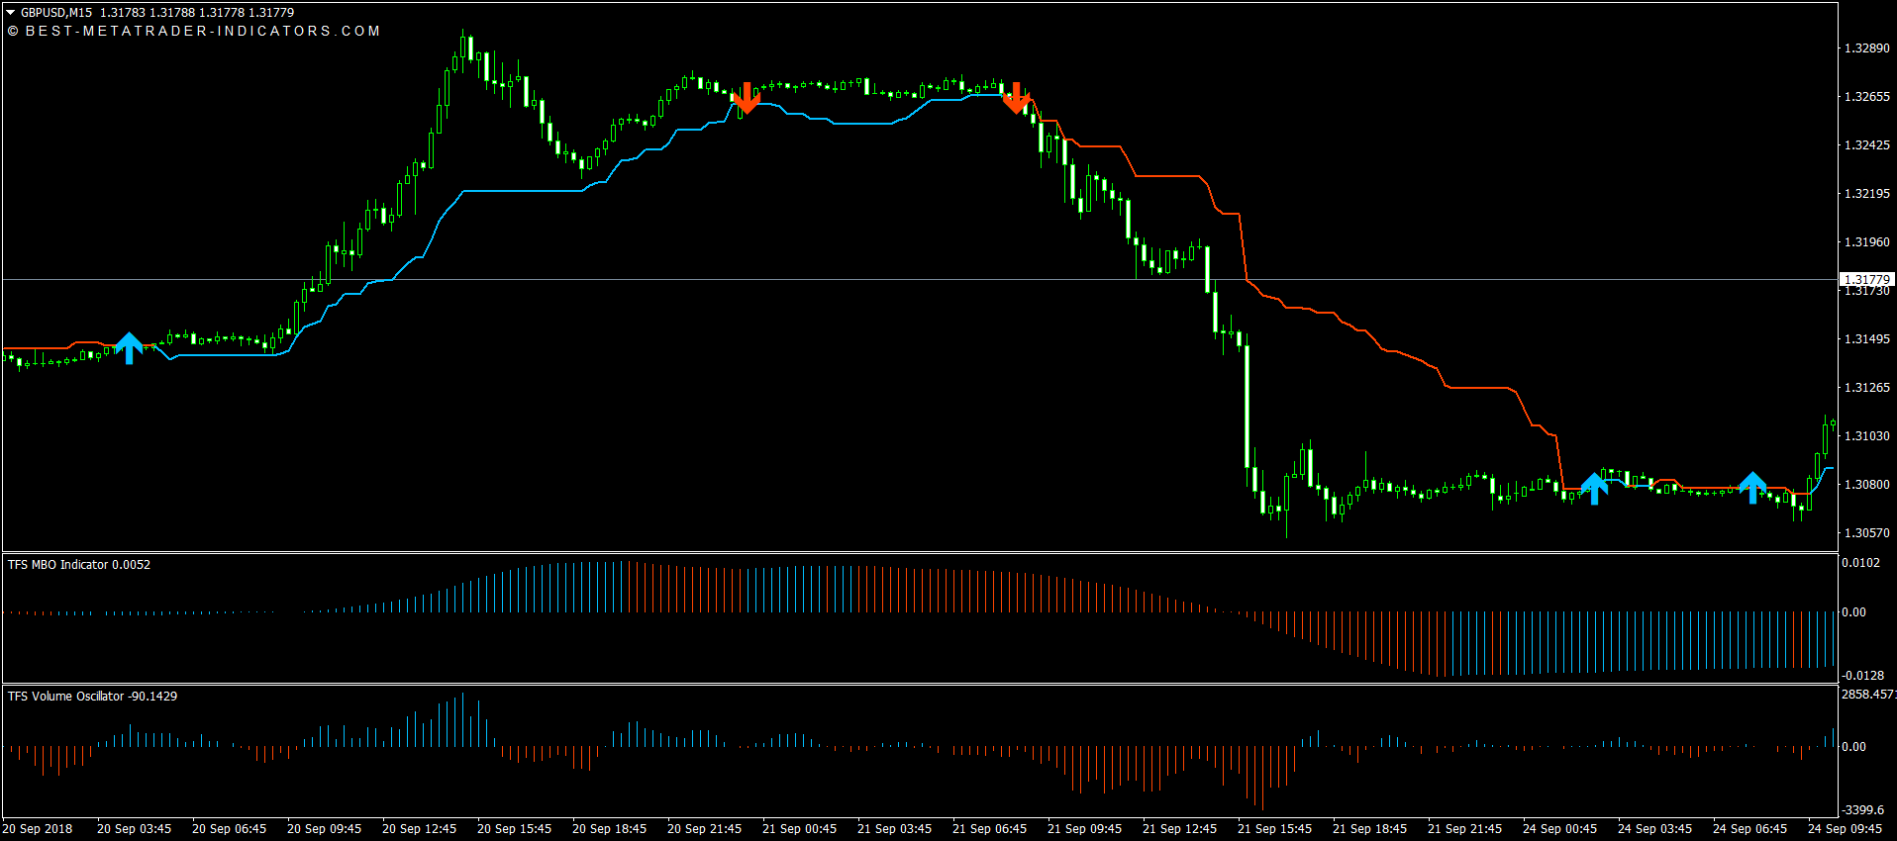
Task: Click the first blue up arrow signal on 20 Sep
Action: (129, 347)
